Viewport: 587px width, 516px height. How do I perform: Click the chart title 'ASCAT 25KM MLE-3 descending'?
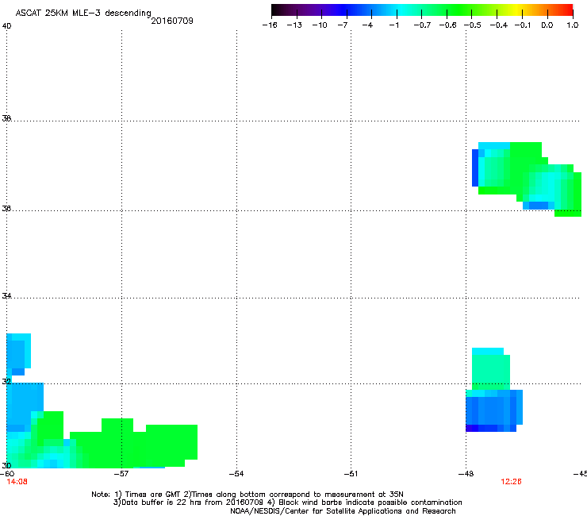pyautogui.click(x=83, y=13)
